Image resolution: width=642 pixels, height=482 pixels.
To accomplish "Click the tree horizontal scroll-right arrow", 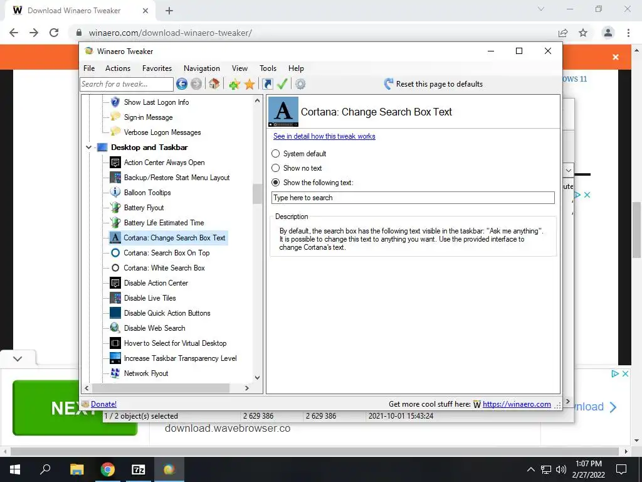I will pos(247,388).
